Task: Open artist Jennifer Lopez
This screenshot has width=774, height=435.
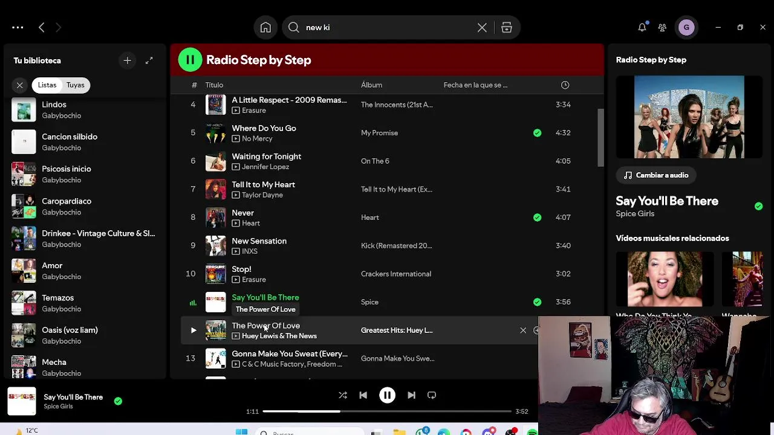Action: pos(265,167)
